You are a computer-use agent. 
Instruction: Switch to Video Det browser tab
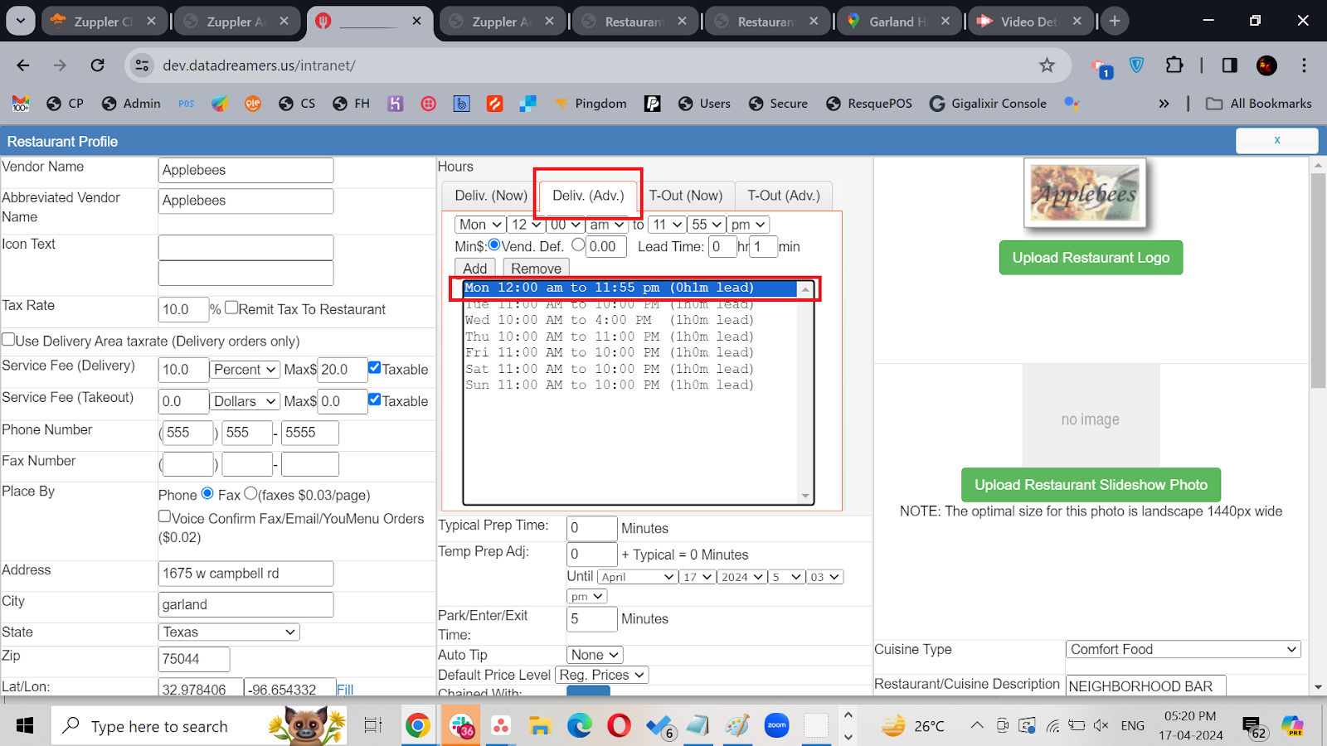coord(1030,22)
